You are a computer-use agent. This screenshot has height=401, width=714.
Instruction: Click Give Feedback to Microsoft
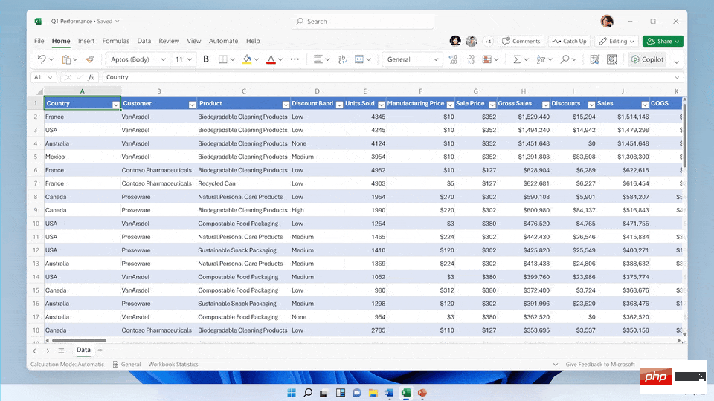pyautogui.click(x=599, y=364)
